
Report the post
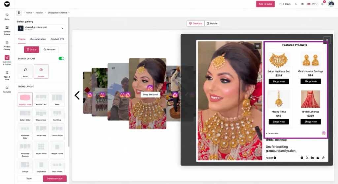click(271, 158)
